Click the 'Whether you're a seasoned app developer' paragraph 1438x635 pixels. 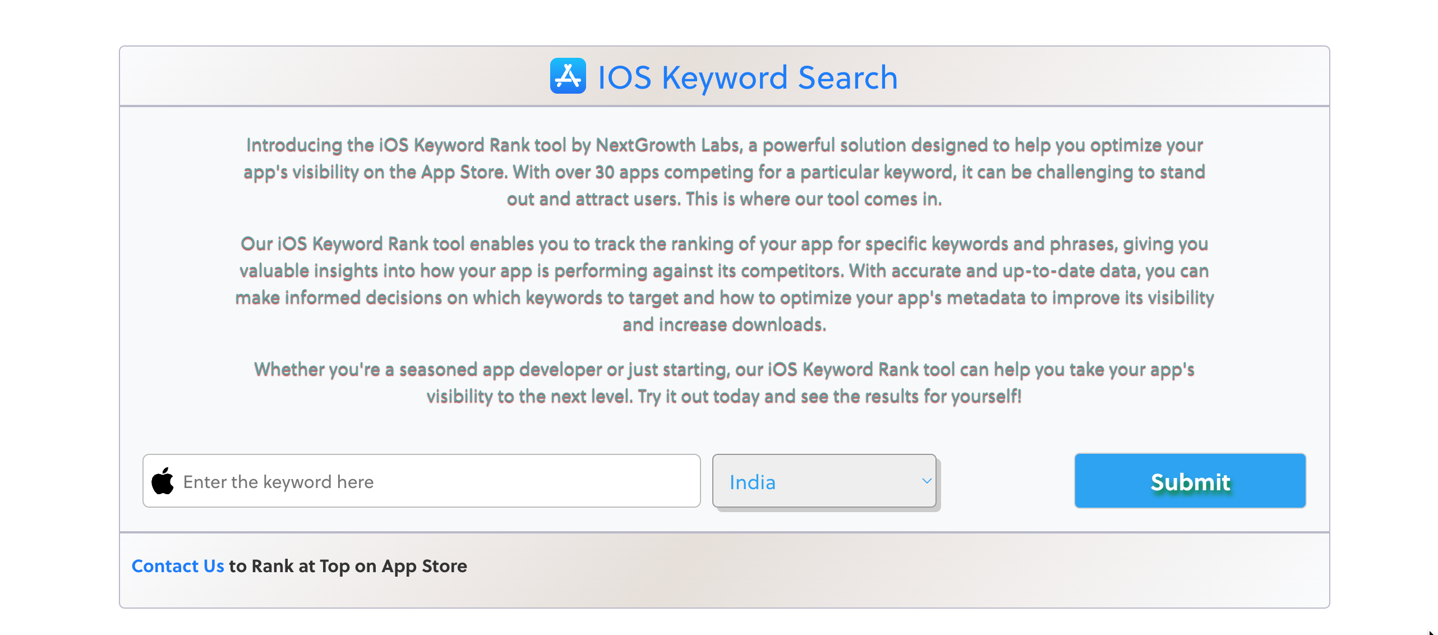[x=724, y=383]
